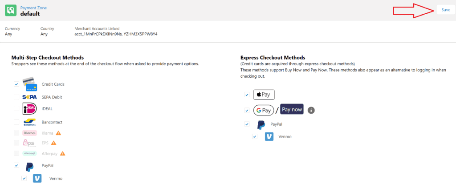Uncheck the Credit Cards checkbox
456x187 pixels.
pos(16,84)
